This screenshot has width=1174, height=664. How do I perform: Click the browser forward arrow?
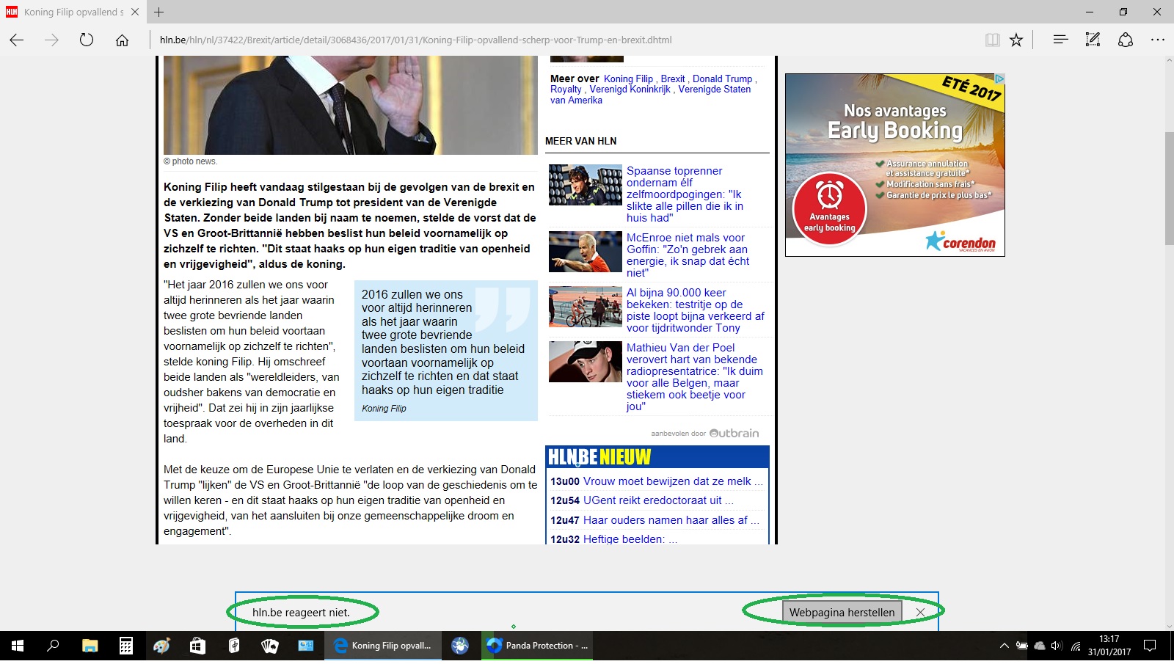pyautogui.click(x=51, y=40)
